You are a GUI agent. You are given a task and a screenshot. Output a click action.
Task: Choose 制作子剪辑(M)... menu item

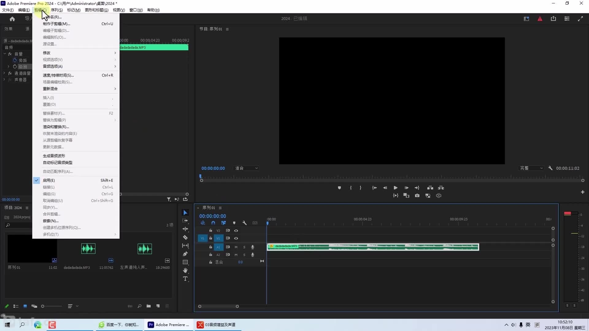click(x=76, y=24)
